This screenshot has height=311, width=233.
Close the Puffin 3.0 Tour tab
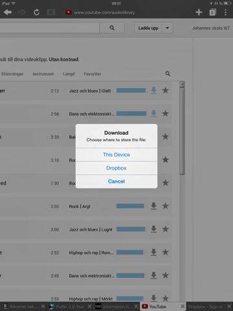point(89,306)
